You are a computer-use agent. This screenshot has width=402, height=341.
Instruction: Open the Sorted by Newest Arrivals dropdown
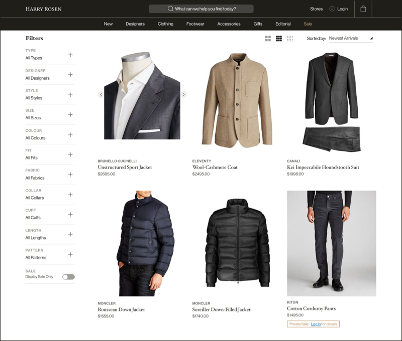click(350, 39)
